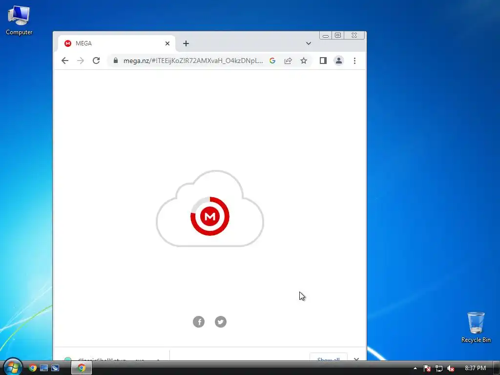Click the address bar URL

[193, 61]
